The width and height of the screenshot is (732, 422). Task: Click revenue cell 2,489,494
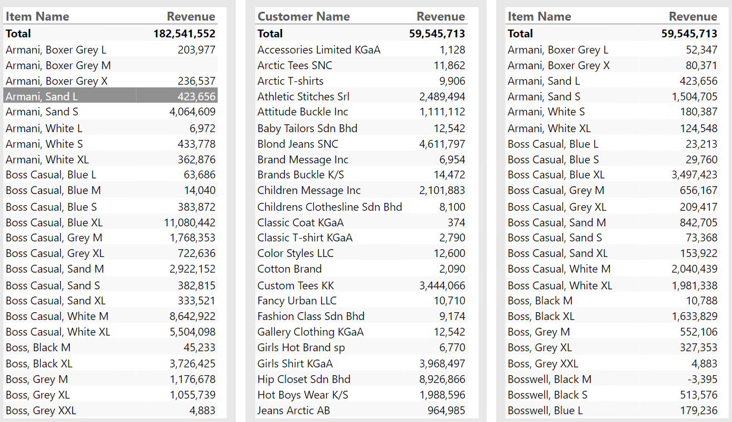[442, 96]
